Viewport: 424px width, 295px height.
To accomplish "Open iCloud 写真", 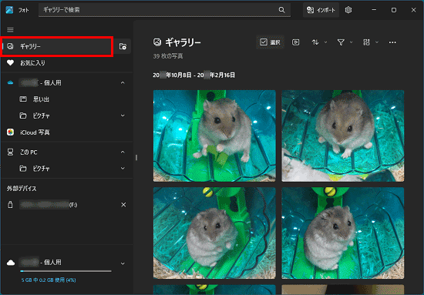I will [x=67, y=132].
